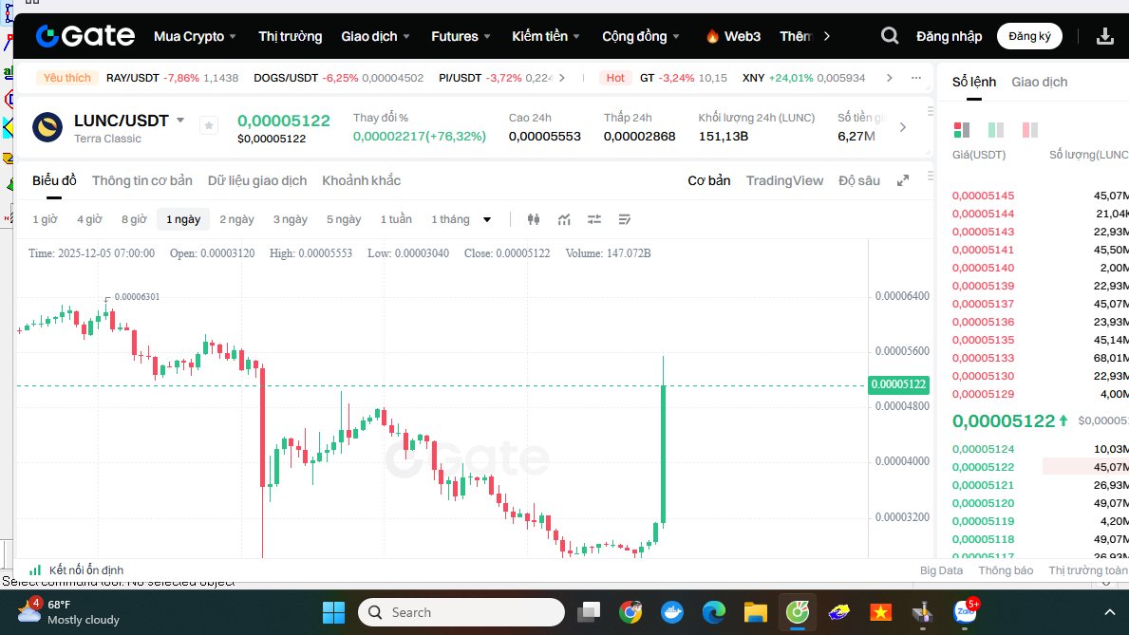Expand the Futures menu
Image resolution: width=1129 pixels, height=635 pixels.
461,36
